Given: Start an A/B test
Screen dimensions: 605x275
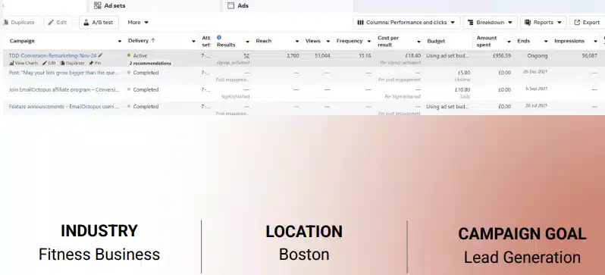Looking at the screenshot, I should coord(99,23).
